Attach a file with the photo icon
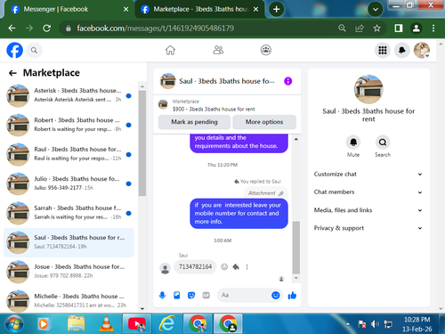The image size is (445, 334). pos(177,295)
